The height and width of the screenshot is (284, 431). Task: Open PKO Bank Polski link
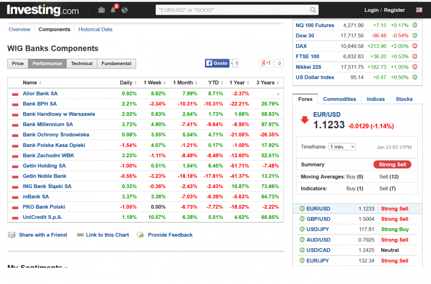[x=44, y=207]
